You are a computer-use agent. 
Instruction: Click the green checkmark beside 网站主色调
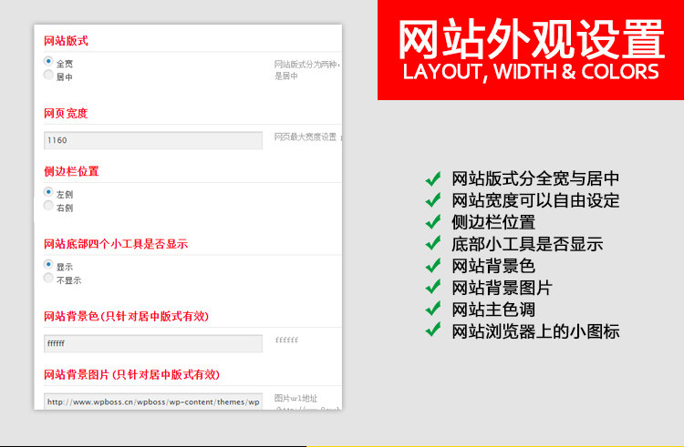pos(432,308)
